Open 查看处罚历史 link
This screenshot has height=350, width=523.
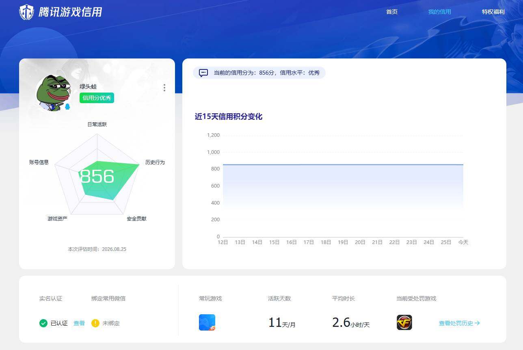pos(460,323)
